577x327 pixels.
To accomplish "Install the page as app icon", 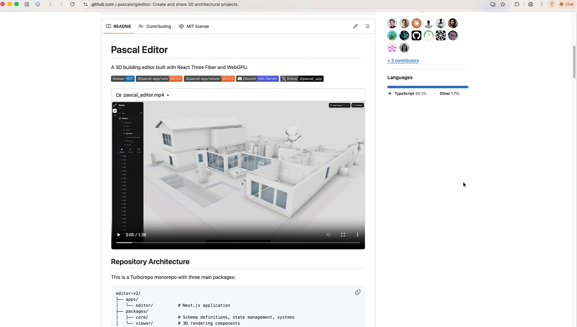I will click(x=493, y=4).
